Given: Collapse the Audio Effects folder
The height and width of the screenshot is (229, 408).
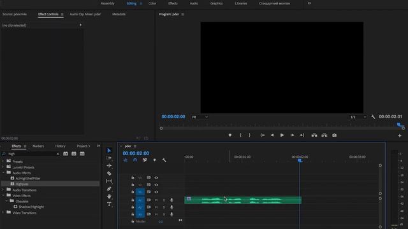Looking at the screenshot, I should tap(3, 172).
